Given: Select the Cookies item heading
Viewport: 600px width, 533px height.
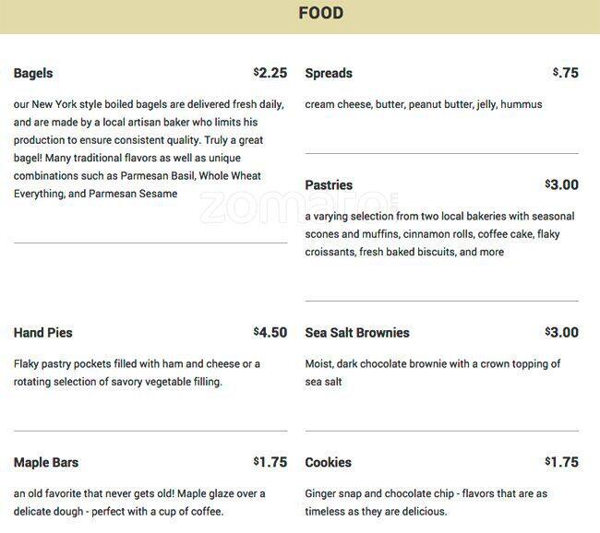Looking at the screenshot, I should 328,462.
